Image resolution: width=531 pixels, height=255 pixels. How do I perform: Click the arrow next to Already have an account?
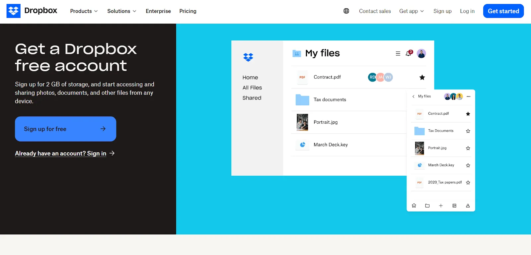tap(112, 153)
